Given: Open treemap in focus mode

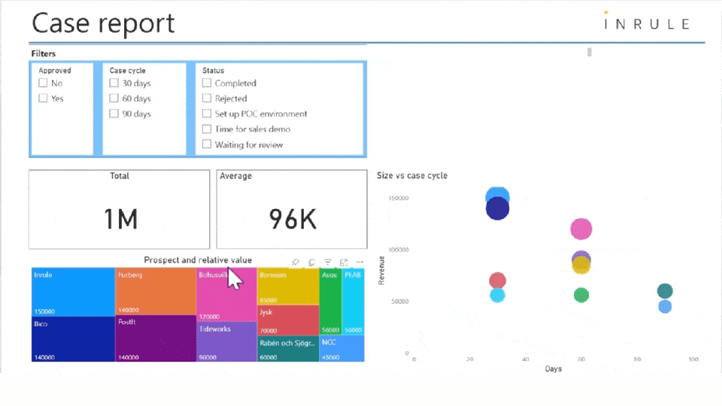Looking at the screenshot, I should pyautogui.click(x=344, y=262).
